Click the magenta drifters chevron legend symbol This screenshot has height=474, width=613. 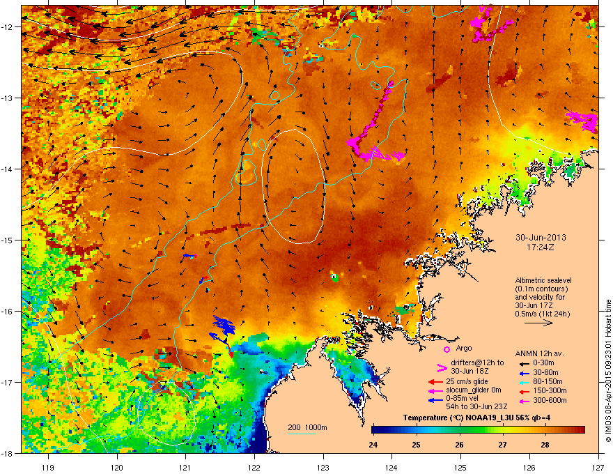tap(442, 368)
